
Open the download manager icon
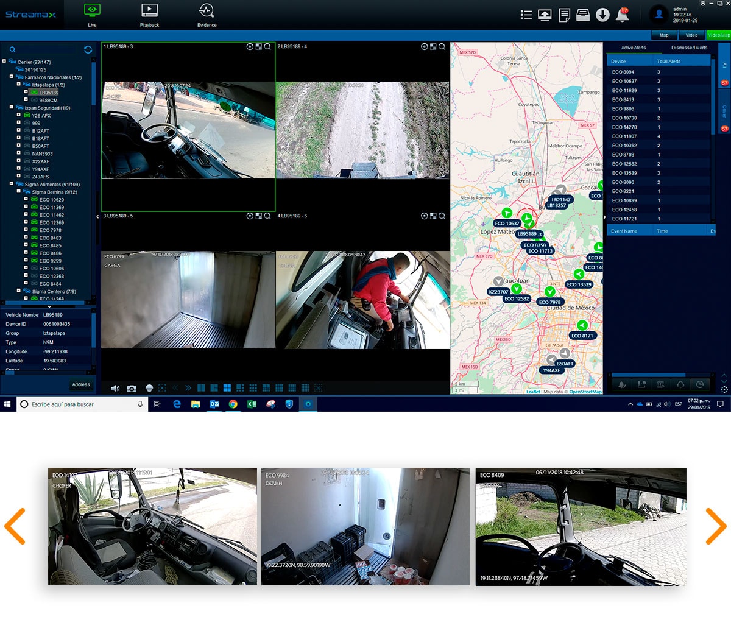click(x=602, y=15)
